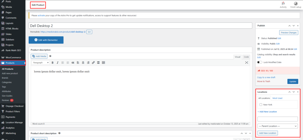Image resolution: width=303 pixels, height=140 pixels.
Task: Click the Update button
Action: (292, 81)
